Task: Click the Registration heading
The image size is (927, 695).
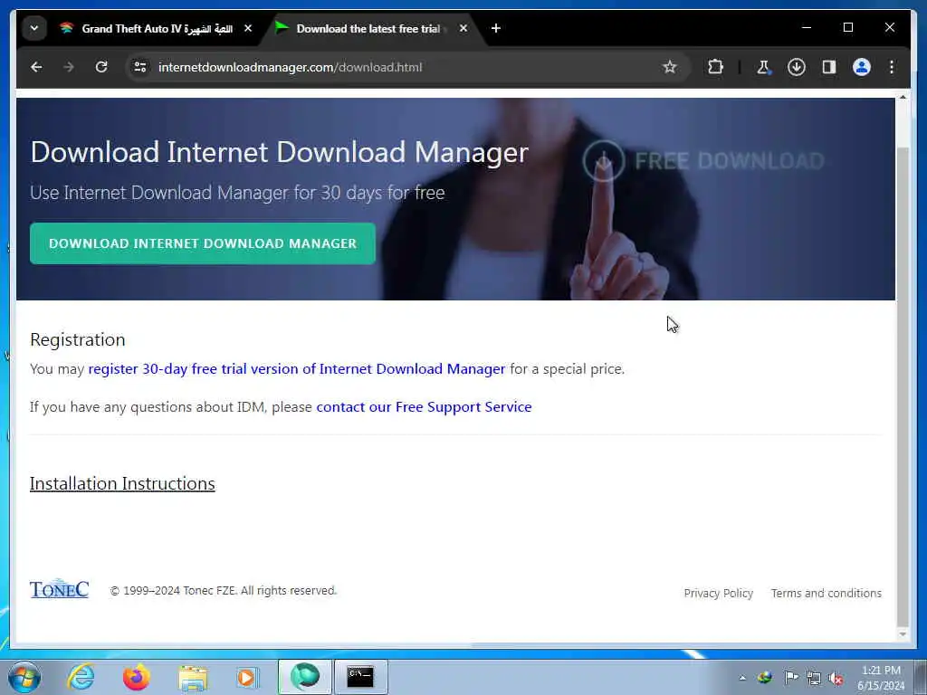Action: click(78, 340)
